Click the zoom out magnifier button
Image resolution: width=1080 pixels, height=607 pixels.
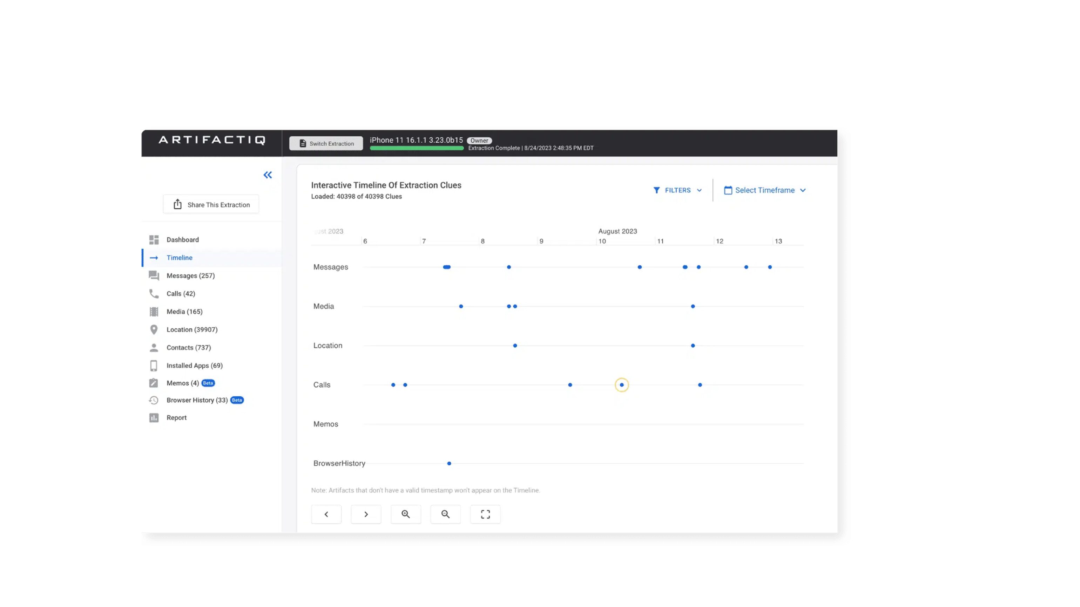click(445, 514)
